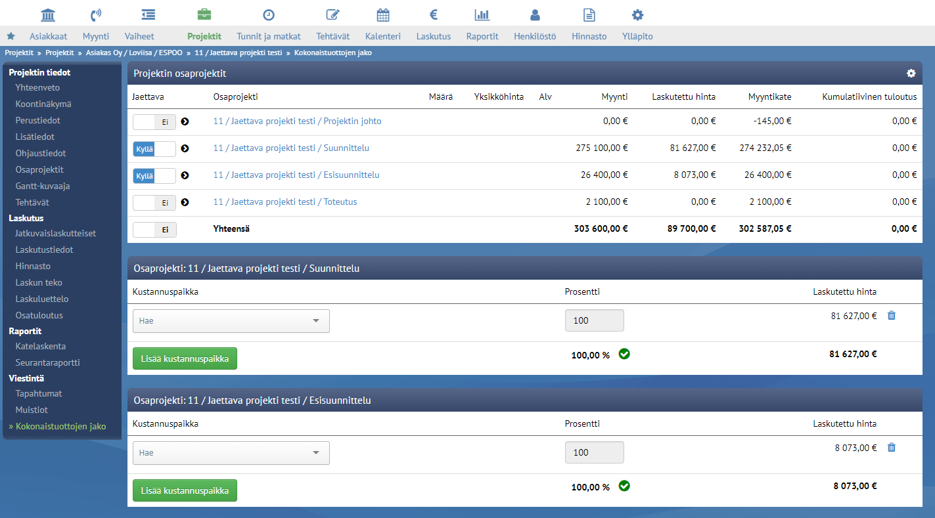The image size is (935, 518).
Task: Click the Kumulatiivinen tuloutus column header
Action: point(870,97)
